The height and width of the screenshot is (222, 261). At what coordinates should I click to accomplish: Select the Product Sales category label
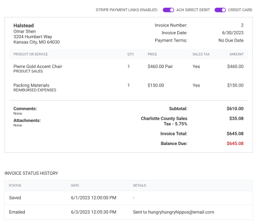pos(28,71)
